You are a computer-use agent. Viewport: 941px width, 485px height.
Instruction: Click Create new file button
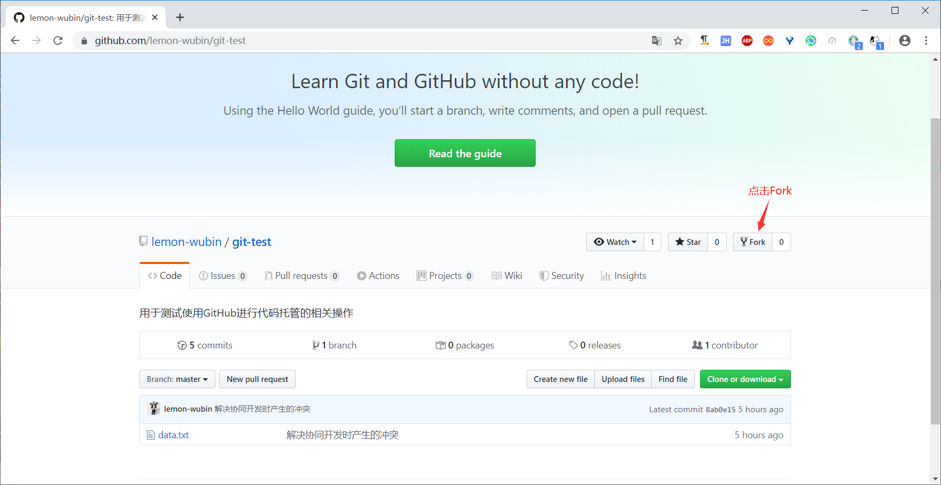pos(561,379)
